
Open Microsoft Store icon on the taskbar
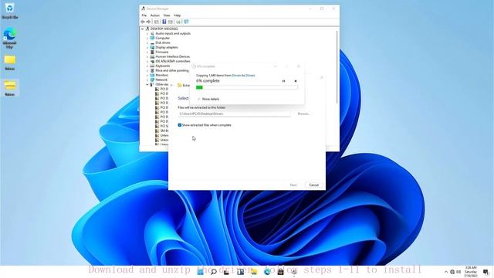click(280, 271)
